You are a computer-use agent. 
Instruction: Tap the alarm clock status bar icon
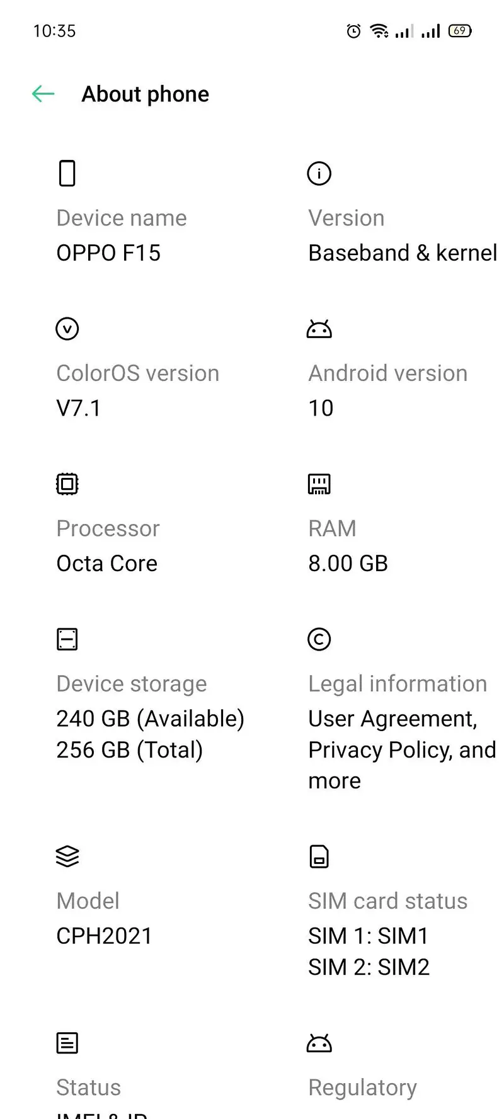354,31
